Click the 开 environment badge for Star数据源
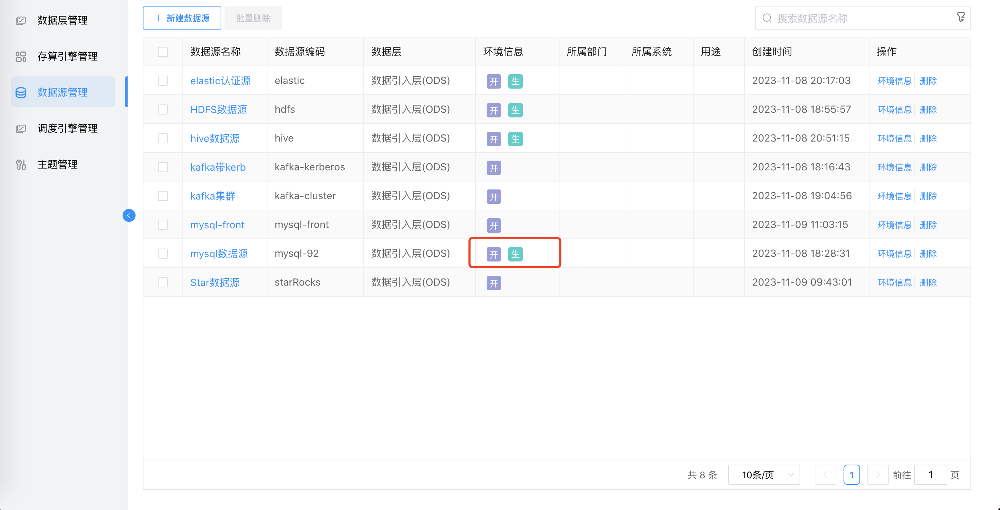This screenshot has width=1000, height=510. (493, 283)
